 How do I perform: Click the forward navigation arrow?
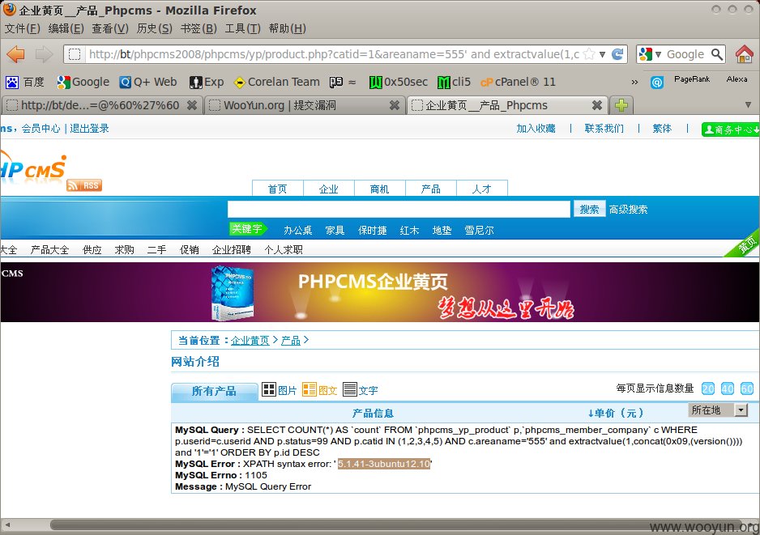tap(44, 54)
